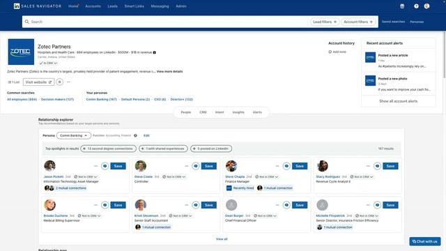The width and height of the screenshot is (446, 251).
Task: Toggle the 1 with shared experiences spotlight
Action: pos(163,149)
